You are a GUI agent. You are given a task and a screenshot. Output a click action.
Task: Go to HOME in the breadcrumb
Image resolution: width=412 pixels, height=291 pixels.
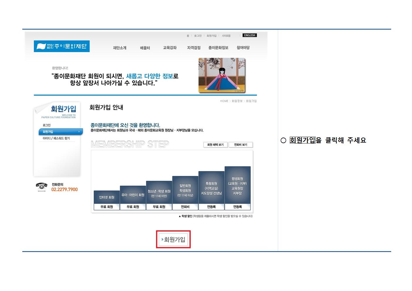click(224, 101)
